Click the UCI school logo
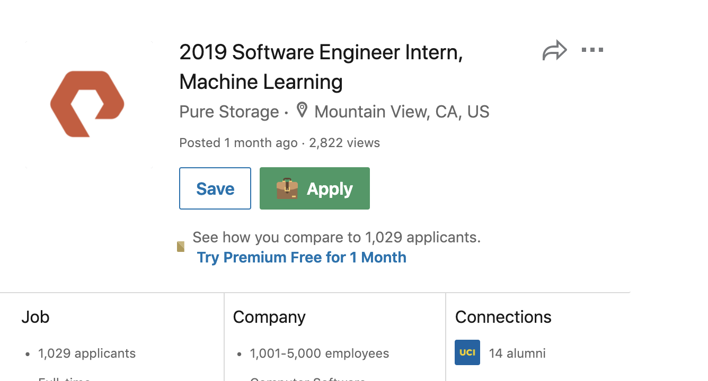The height and width of the screenshot is (381, 708). coord(467,352)
